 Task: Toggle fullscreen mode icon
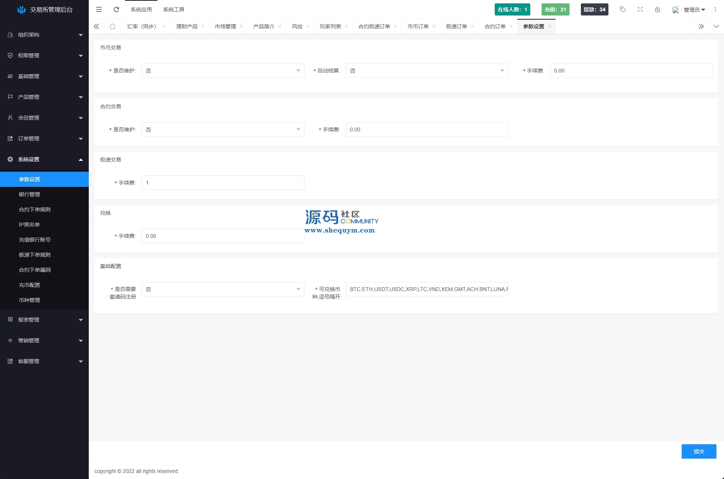pyautogui.click(x=640, y=9)
